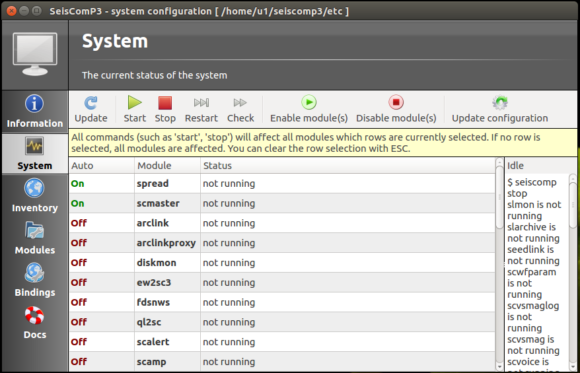This screenshot has width=580, height=373.
Task: Sort by the Auto column header
Action: [101, 166]
